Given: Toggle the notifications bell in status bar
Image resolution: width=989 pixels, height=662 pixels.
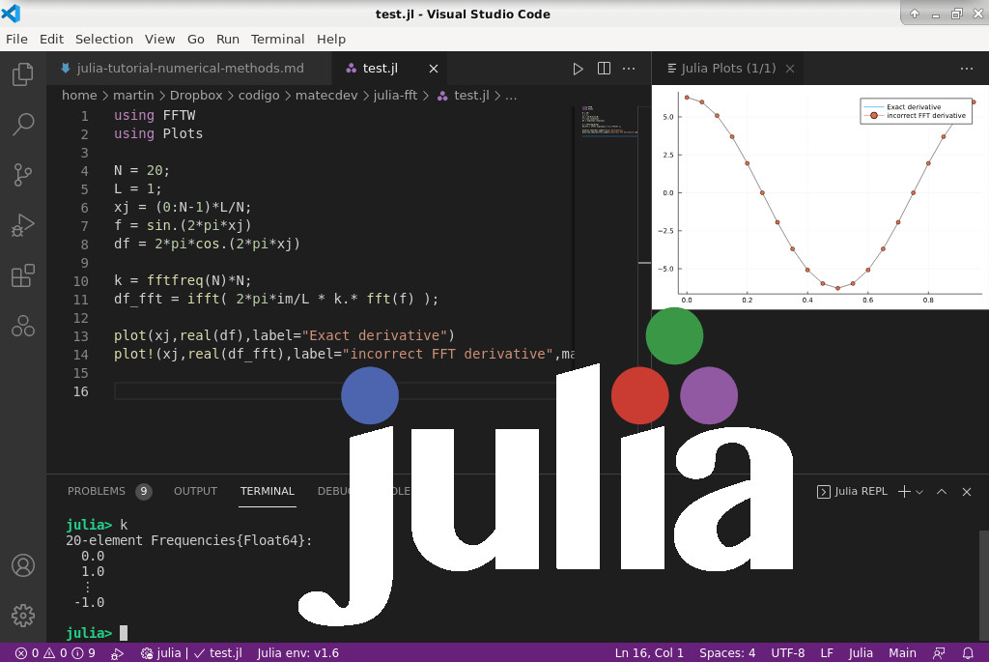Looking at the screenshot, I should point(968,653).
